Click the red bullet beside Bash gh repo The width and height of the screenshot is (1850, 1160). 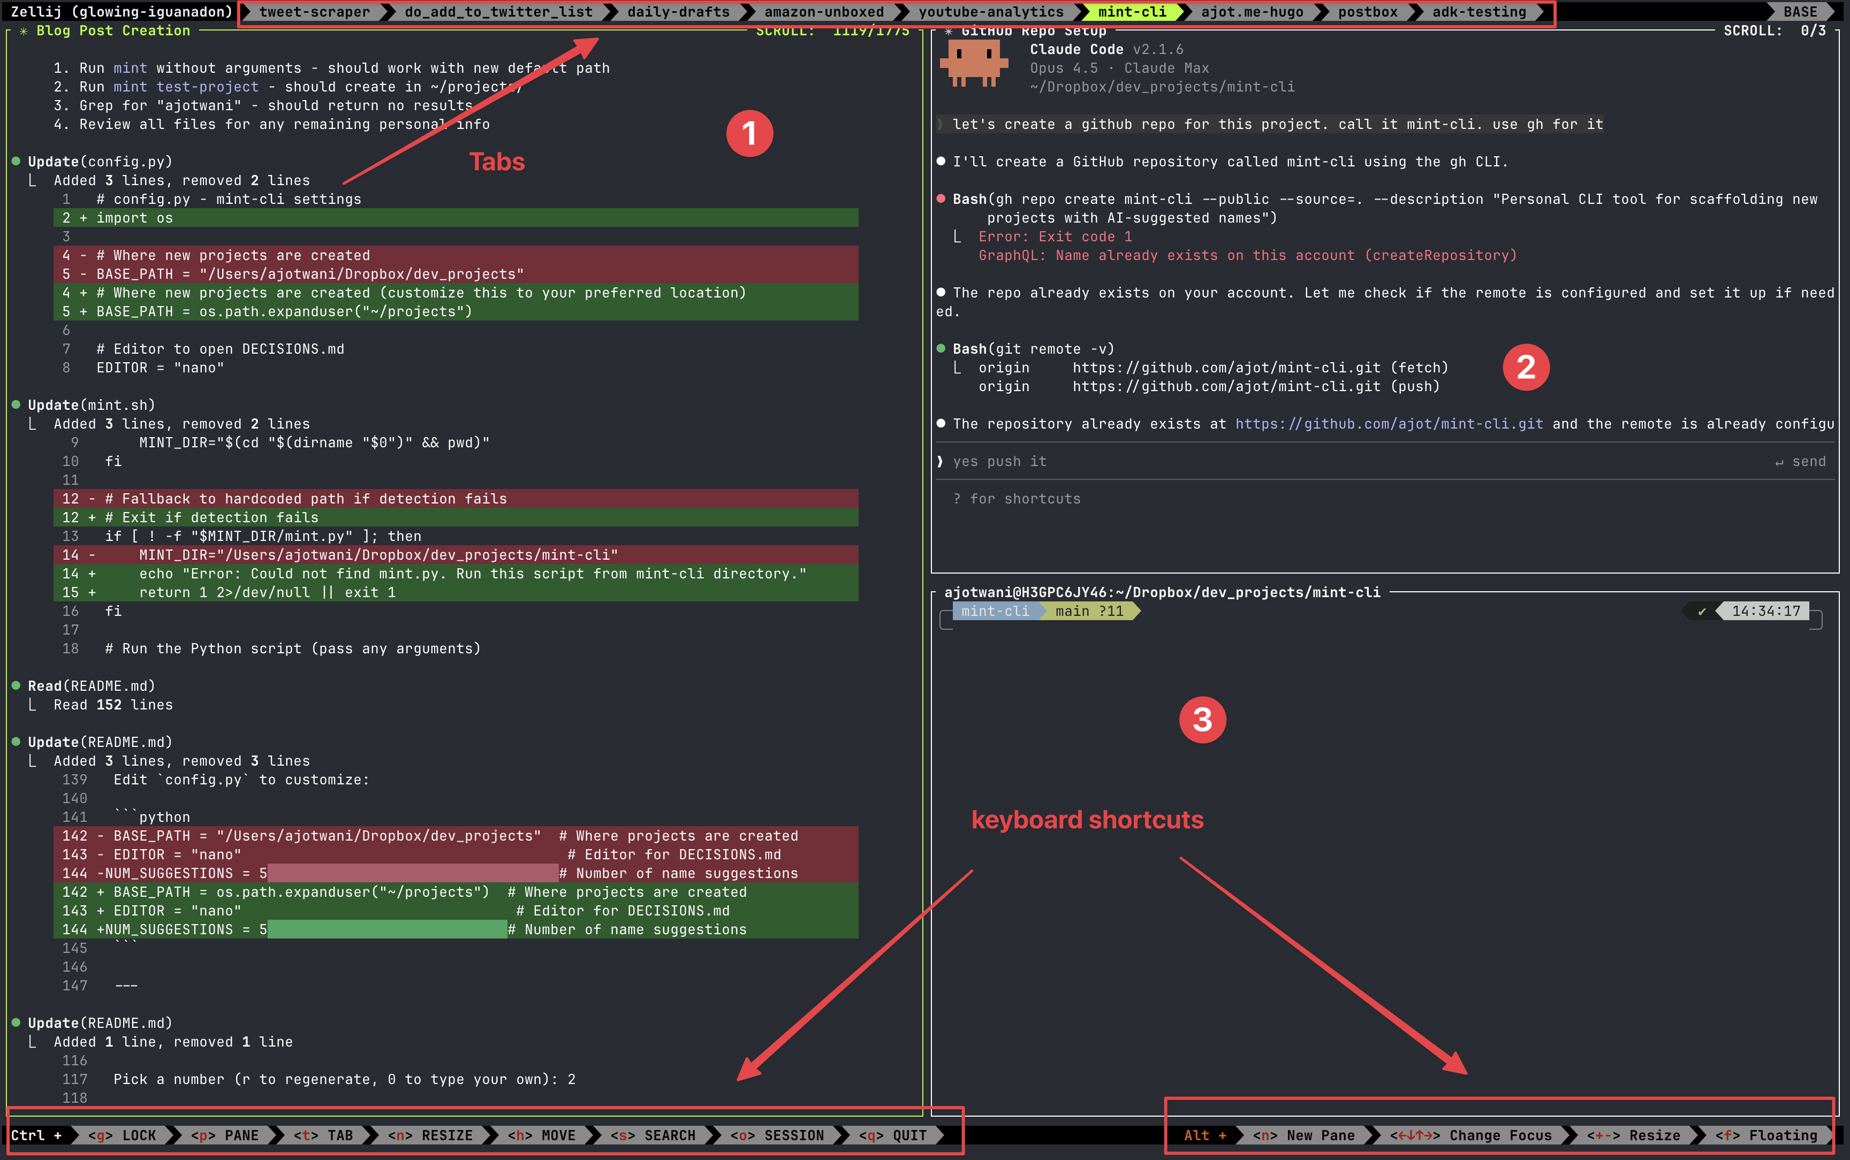click(941, 200)
